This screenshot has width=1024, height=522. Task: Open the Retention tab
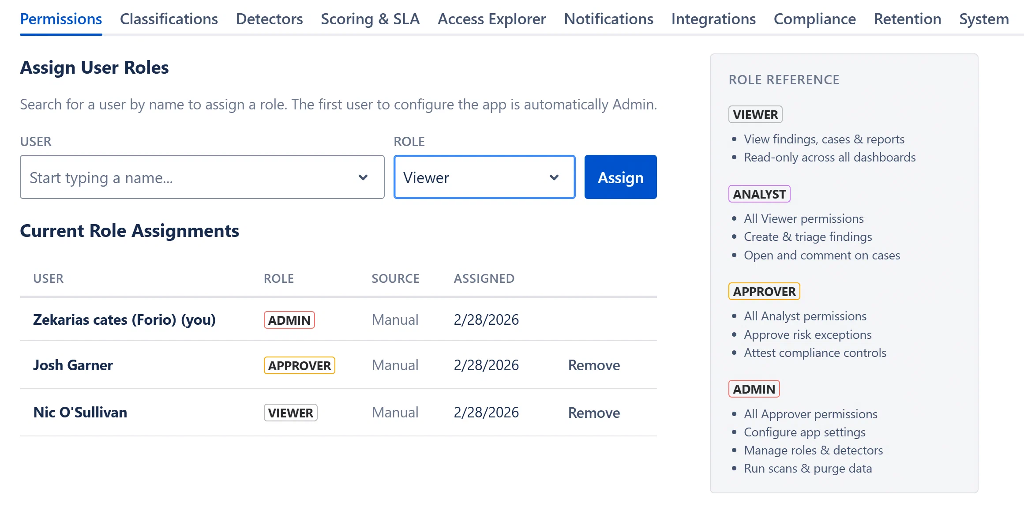tap(908, 19)
